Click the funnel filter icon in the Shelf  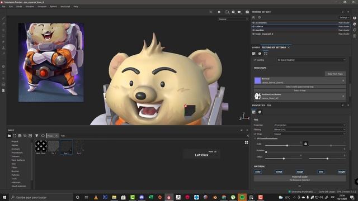click(36, 136)
